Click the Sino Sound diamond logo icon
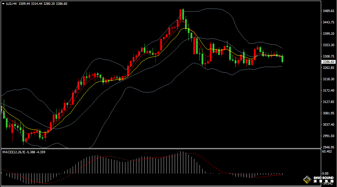The height and width of the screenshot is (187, 337). click(x=307, y=179)
